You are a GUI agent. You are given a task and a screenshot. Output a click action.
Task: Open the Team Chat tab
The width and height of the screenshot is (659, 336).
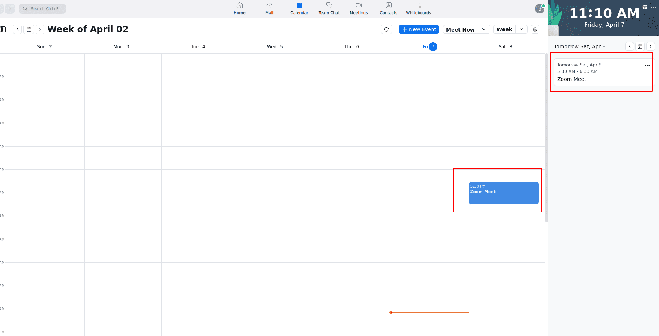329,8
